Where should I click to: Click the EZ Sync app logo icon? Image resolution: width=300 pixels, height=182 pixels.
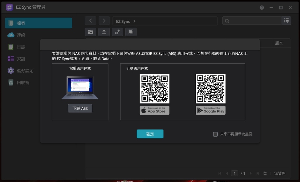(9, 7)
